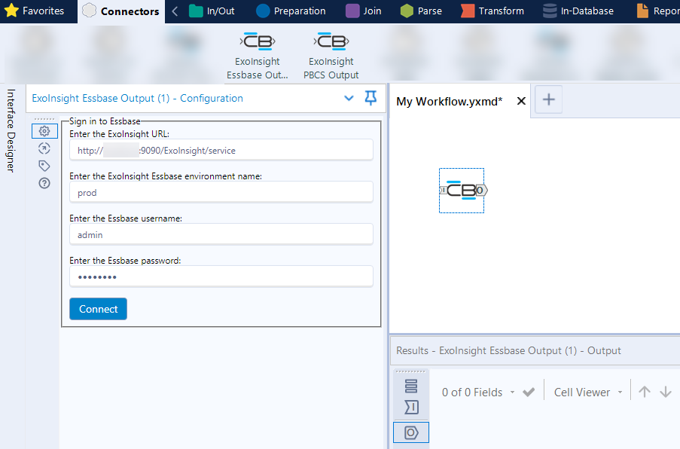Select the ExoInsight Essbase Output tool in palette

(258, 56)
